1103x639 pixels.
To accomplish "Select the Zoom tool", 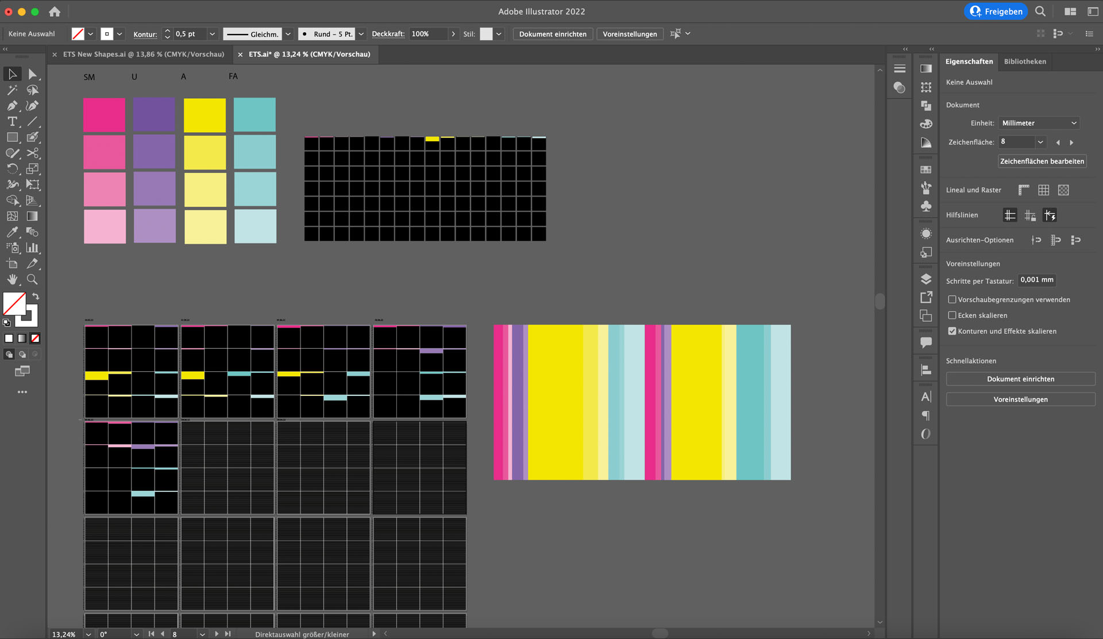I will click(32, 279).
